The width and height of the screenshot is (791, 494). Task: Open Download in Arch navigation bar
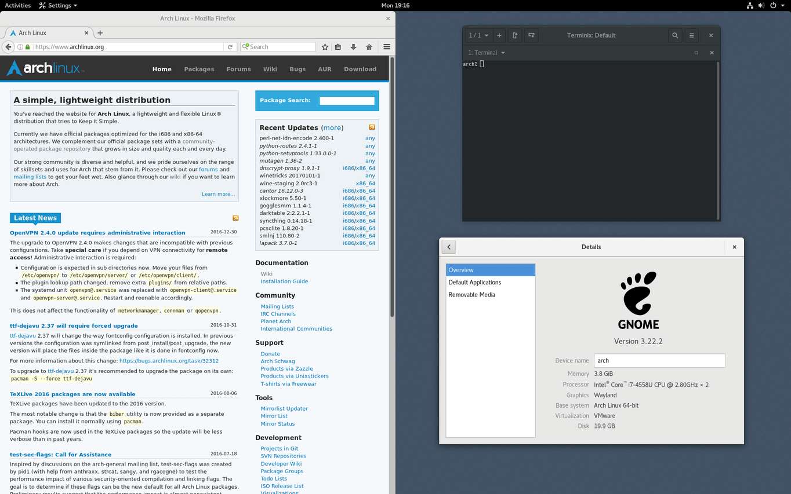(360, 69)
